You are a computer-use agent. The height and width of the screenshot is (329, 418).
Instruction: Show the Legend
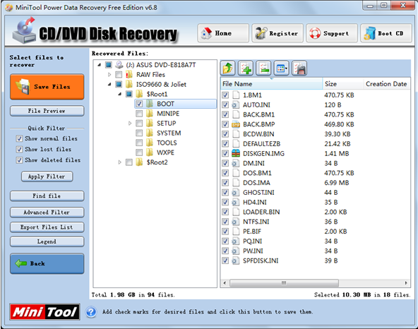point(47,241)
